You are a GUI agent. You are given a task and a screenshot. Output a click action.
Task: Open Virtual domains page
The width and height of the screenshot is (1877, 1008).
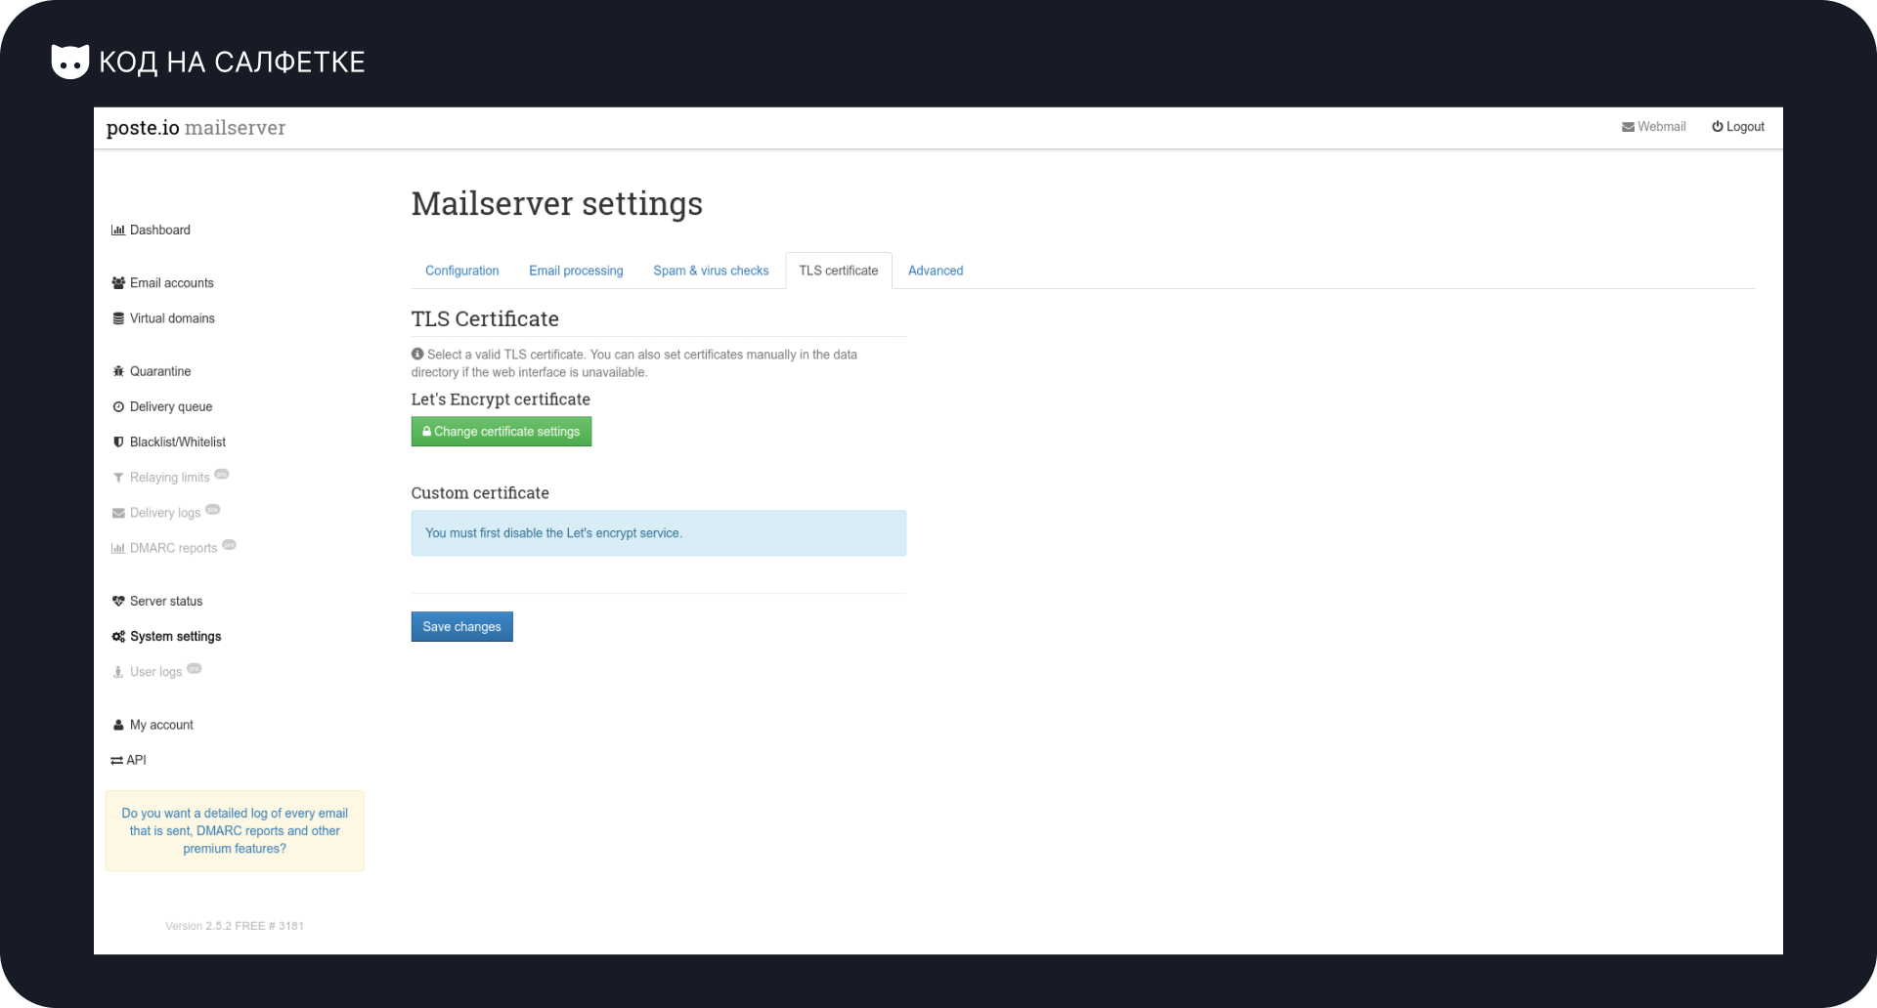[x=163, y=318]
